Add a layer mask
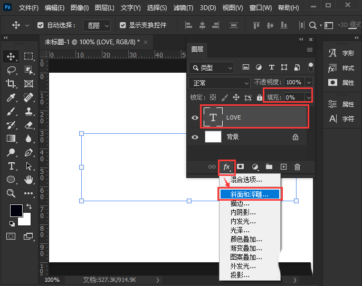 240,166
